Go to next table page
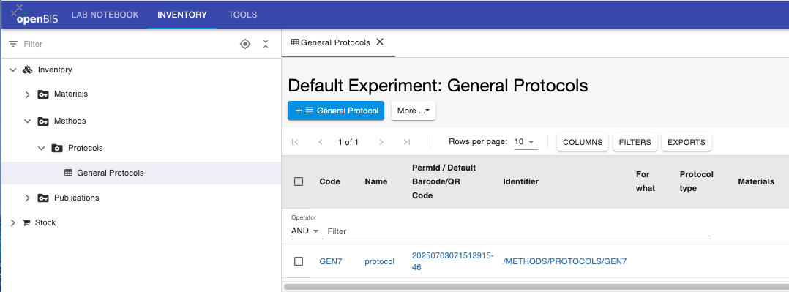 tap(381, 142)
